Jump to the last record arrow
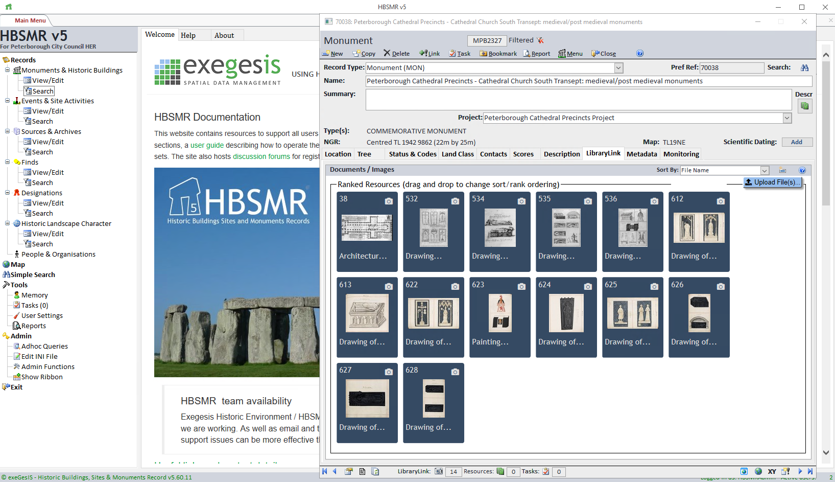835x482 pixels. coord(810,471)
